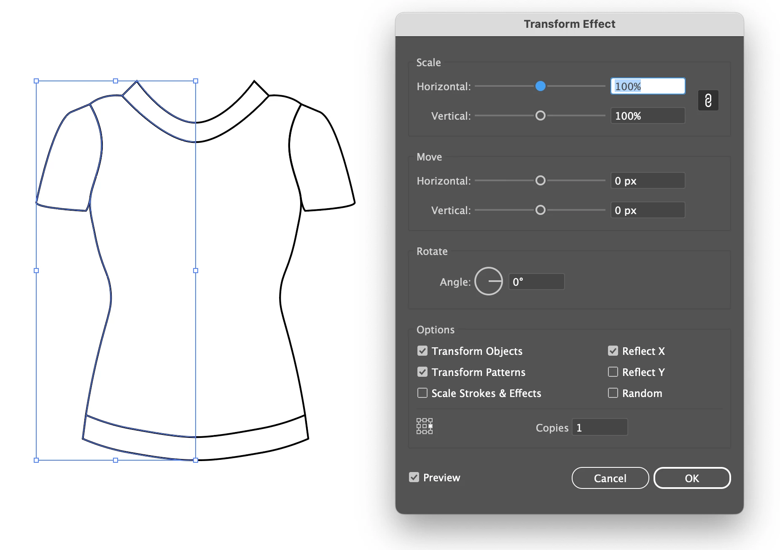The image size is (780, 550).
Task: Click the bottom-right selection handle of shirt
Action: 196,460
